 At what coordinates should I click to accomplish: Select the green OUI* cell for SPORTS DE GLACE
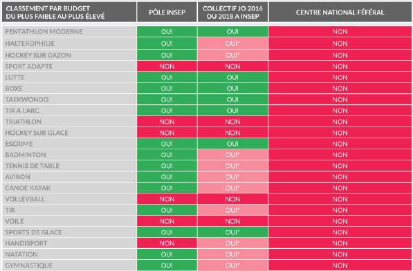click(232, 232)
